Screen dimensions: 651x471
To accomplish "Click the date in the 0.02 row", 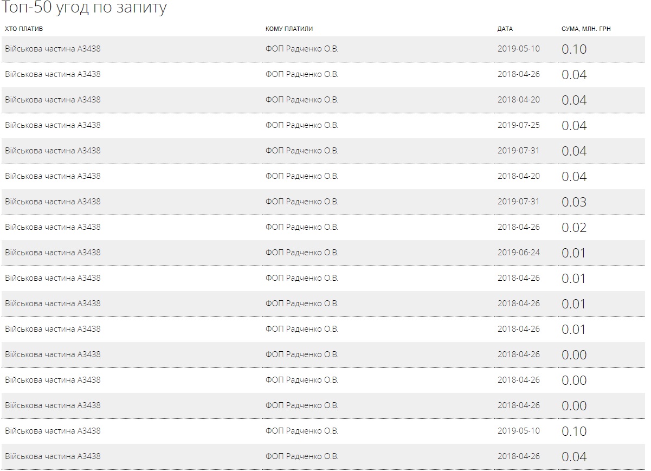I will (518, 227).
